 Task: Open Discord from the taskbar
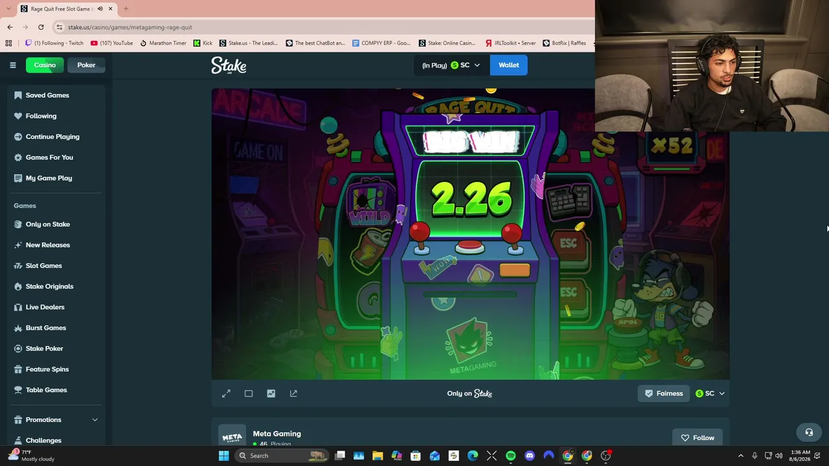point(530,456)
